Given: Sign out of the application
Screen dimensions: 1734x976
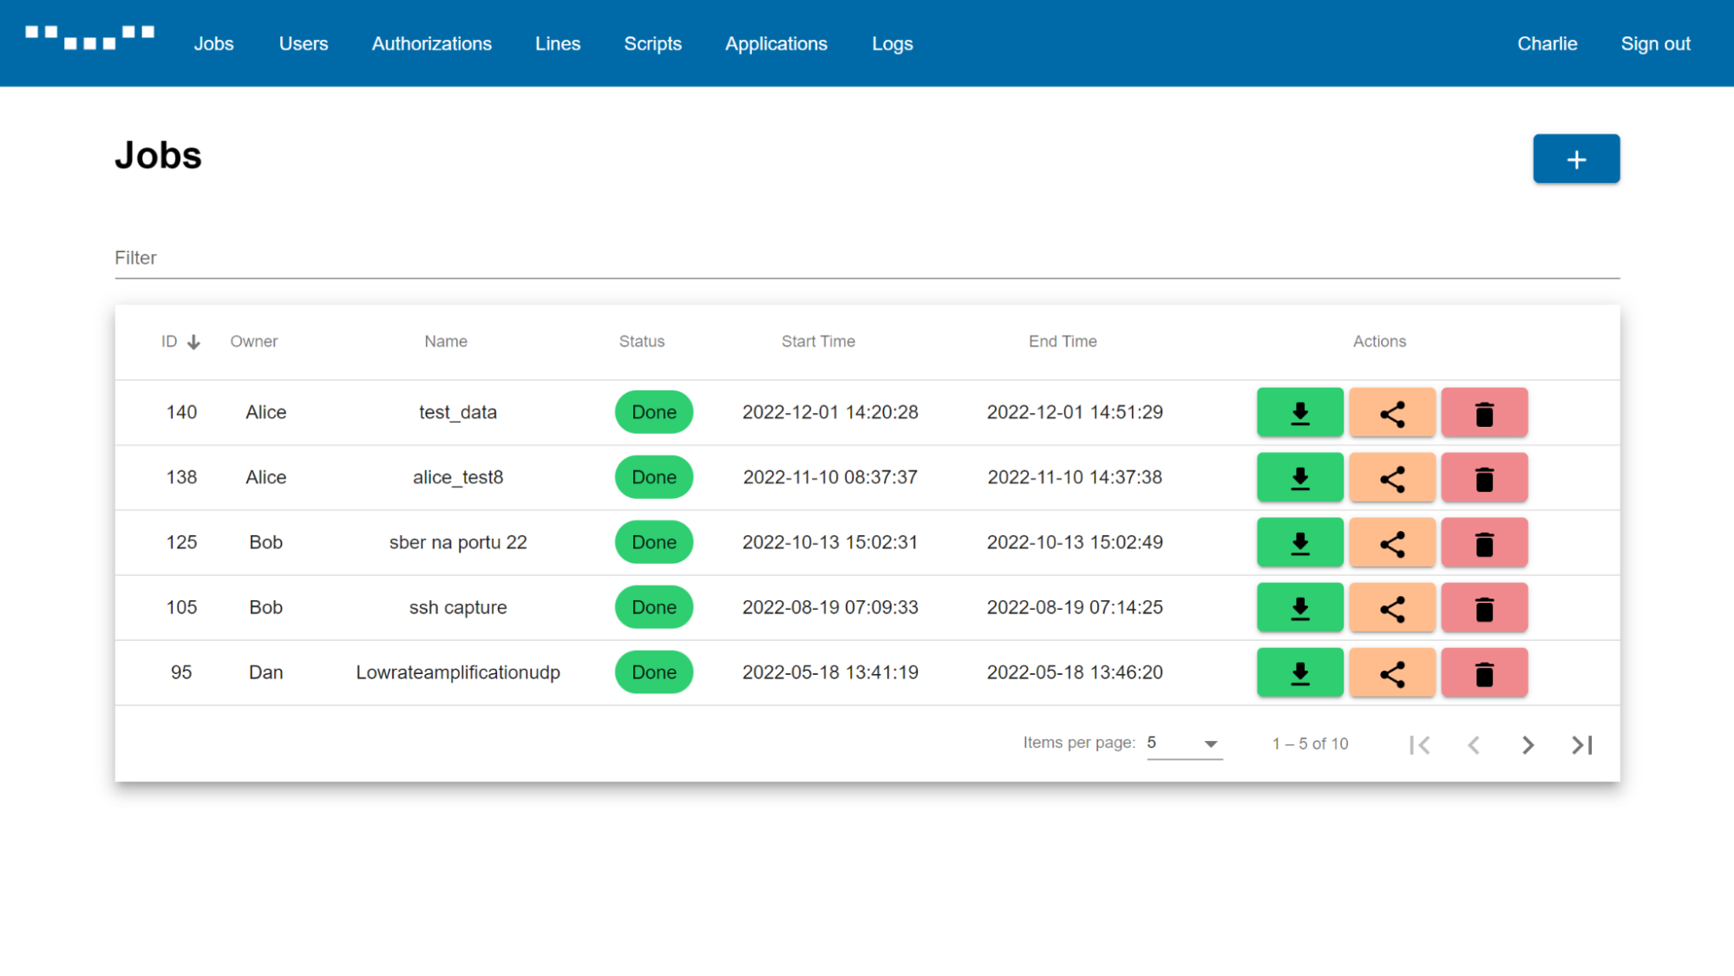Looking at the screenshot, I should [x=1655, y=43].
